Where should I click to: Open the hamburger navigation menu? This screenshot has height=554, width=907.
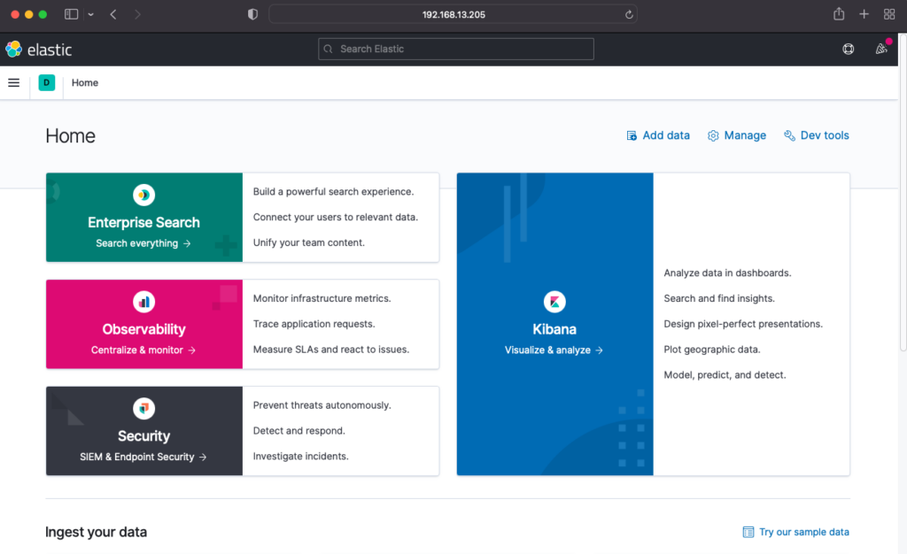click(x=14, y=82)
